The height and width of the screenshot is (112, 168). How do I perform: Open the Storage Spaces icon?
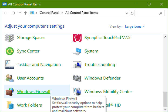click(x=9, y=38)
